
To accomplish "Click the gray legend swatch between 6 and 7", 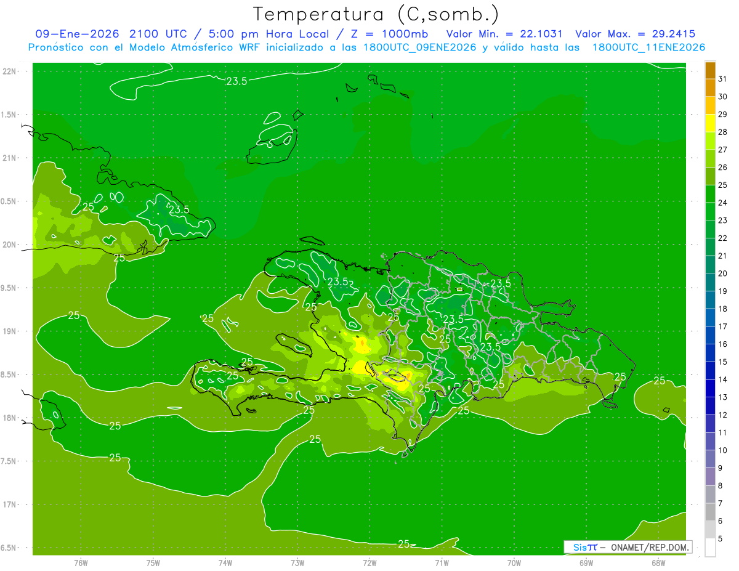I will pyautogui.click(x=710, y=512).
